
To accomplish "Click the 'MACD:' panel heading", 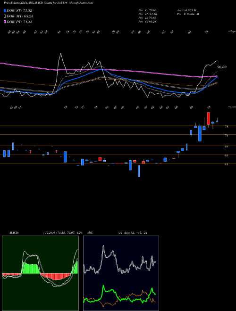I will (x=14, y=232).
